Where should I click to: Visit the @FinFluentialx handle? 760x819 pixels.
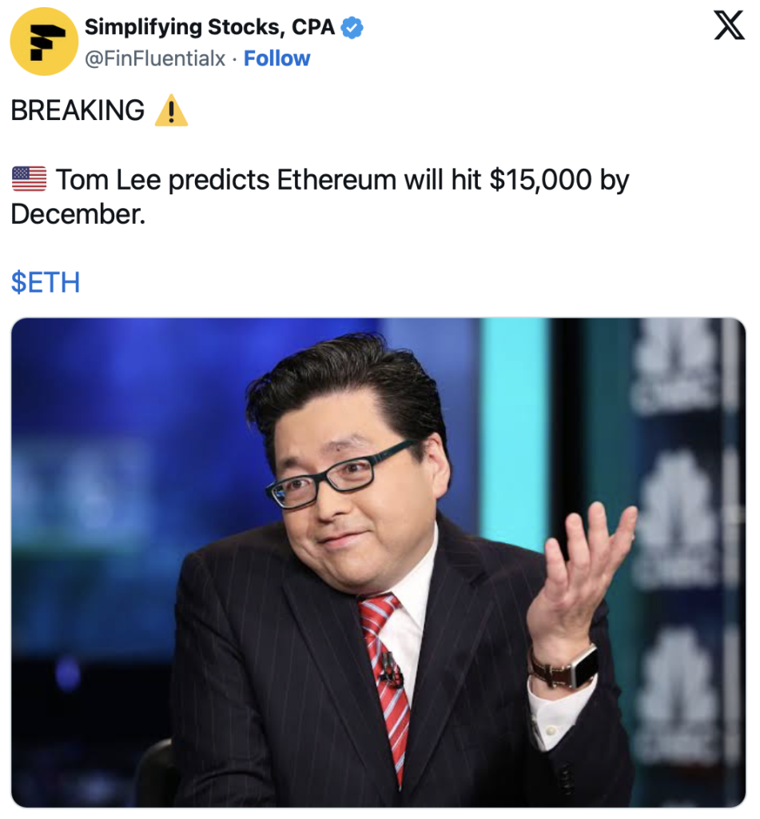[x=155, y=58]
